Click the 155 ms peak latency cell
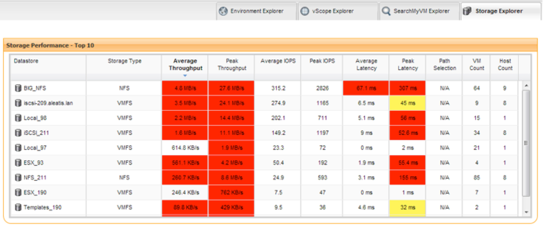Viewport: 543px width, 229px height. coord(408,177)
